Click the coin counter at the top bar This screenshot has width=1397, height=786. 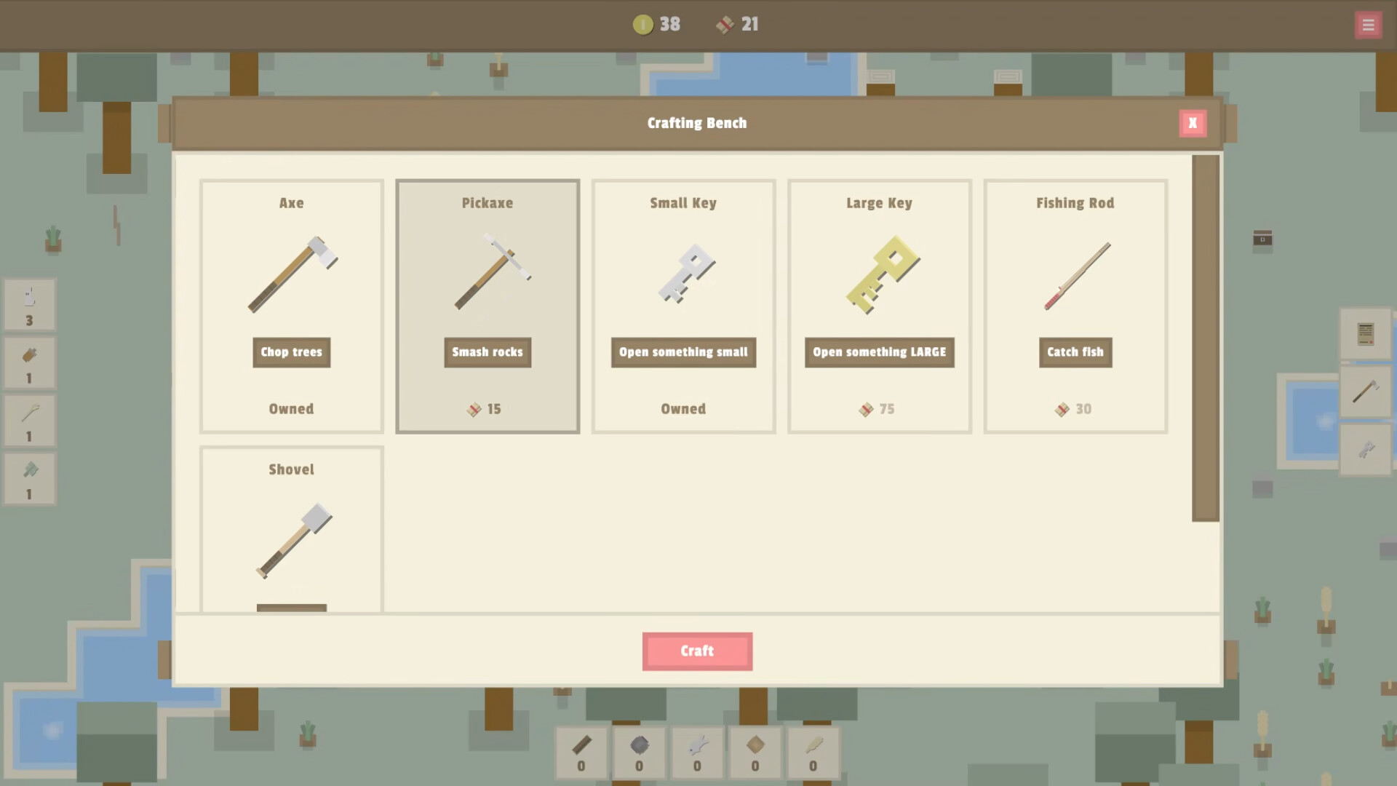[x=656, y=24]
